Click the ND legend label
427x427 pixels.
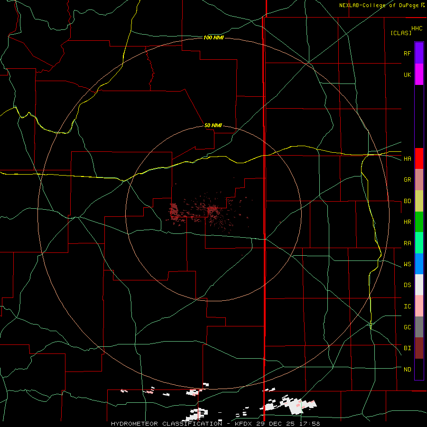[408, 370]
